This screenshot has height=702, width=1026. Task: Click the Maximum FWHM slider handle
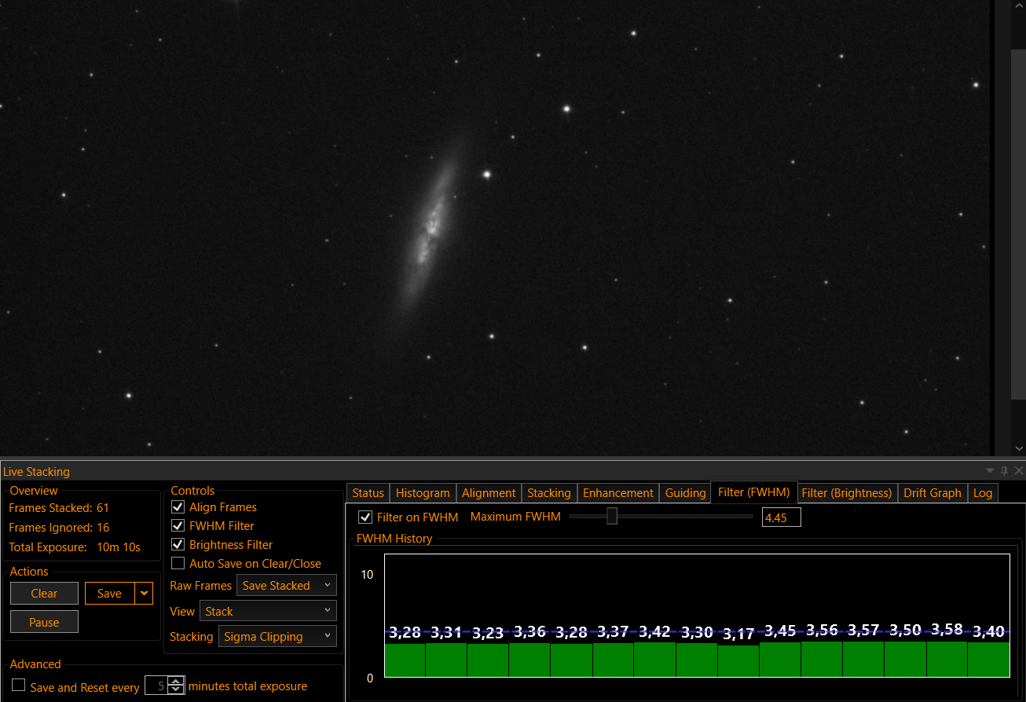coord(612,516)
